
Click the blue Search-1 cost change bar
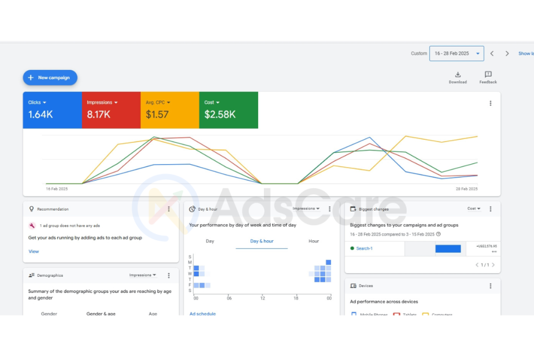pos(448,249)
